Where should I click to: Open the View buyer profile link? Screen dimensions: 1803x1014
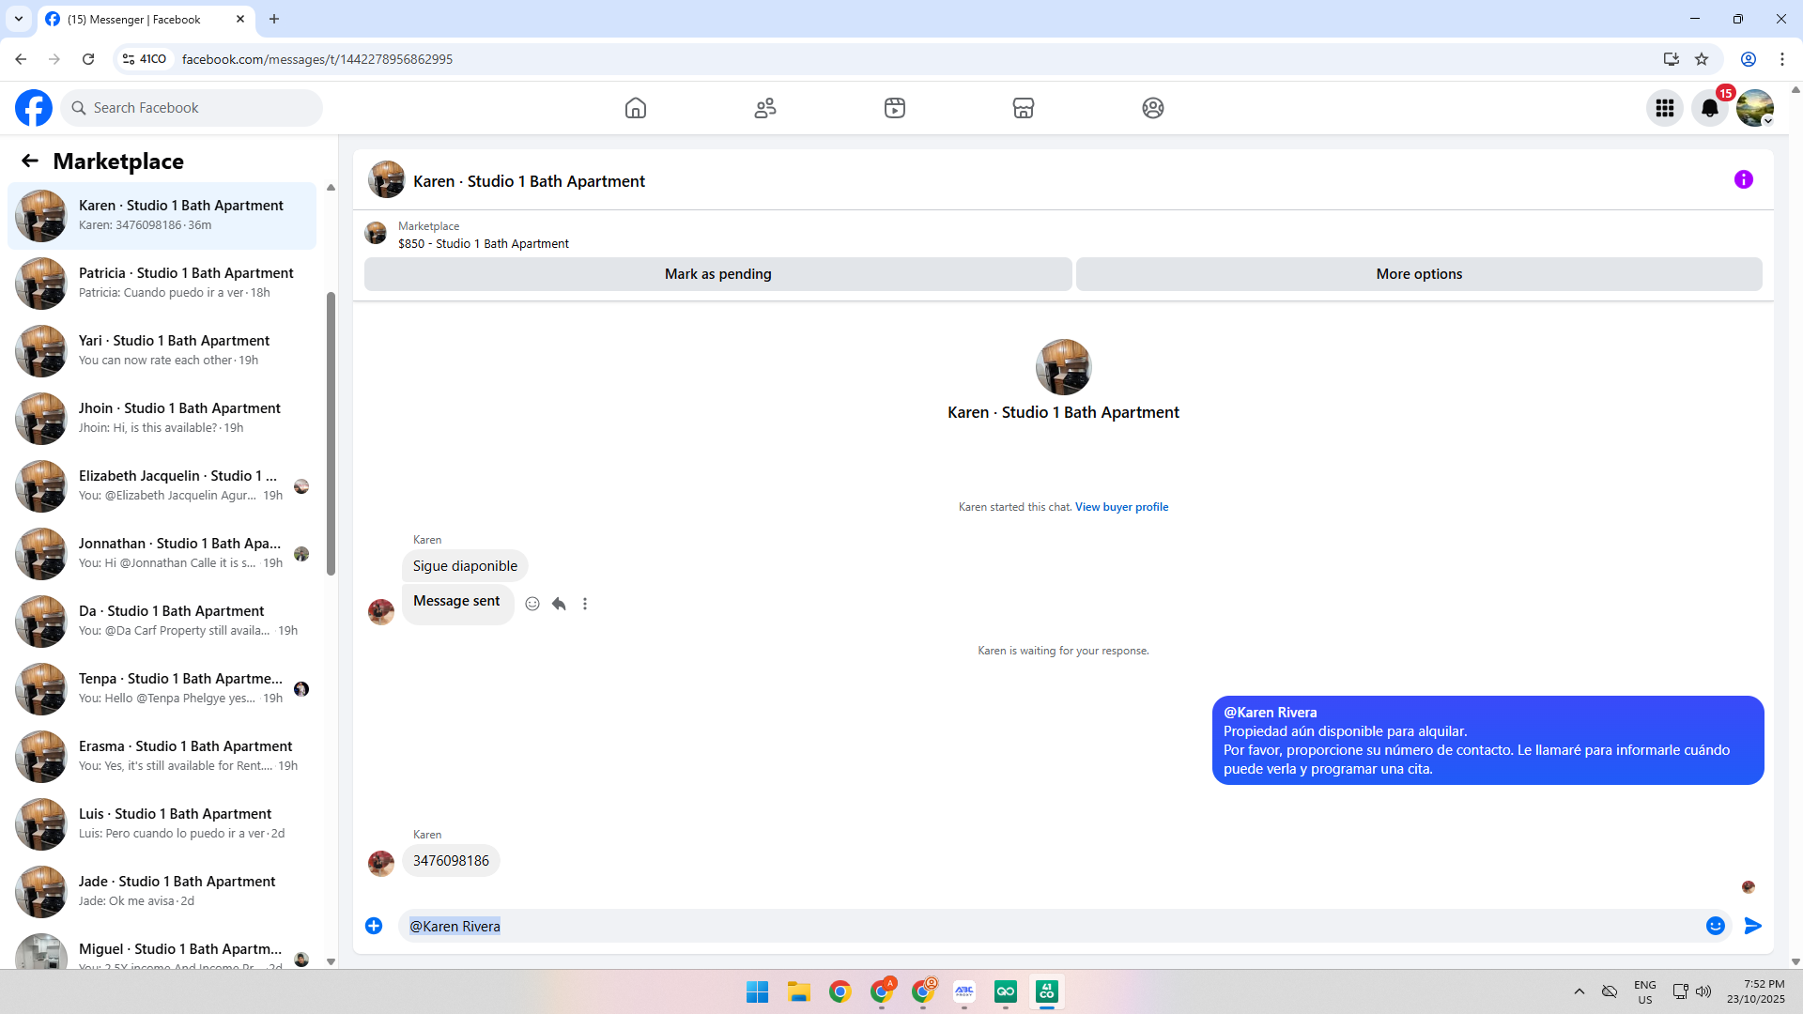1121,507
